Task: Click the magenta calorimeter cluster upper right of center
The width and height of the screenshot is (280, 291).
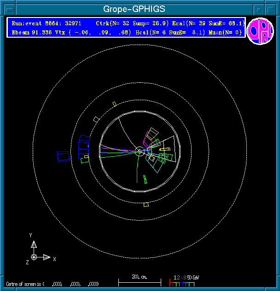Action: (x=150, y=135)
